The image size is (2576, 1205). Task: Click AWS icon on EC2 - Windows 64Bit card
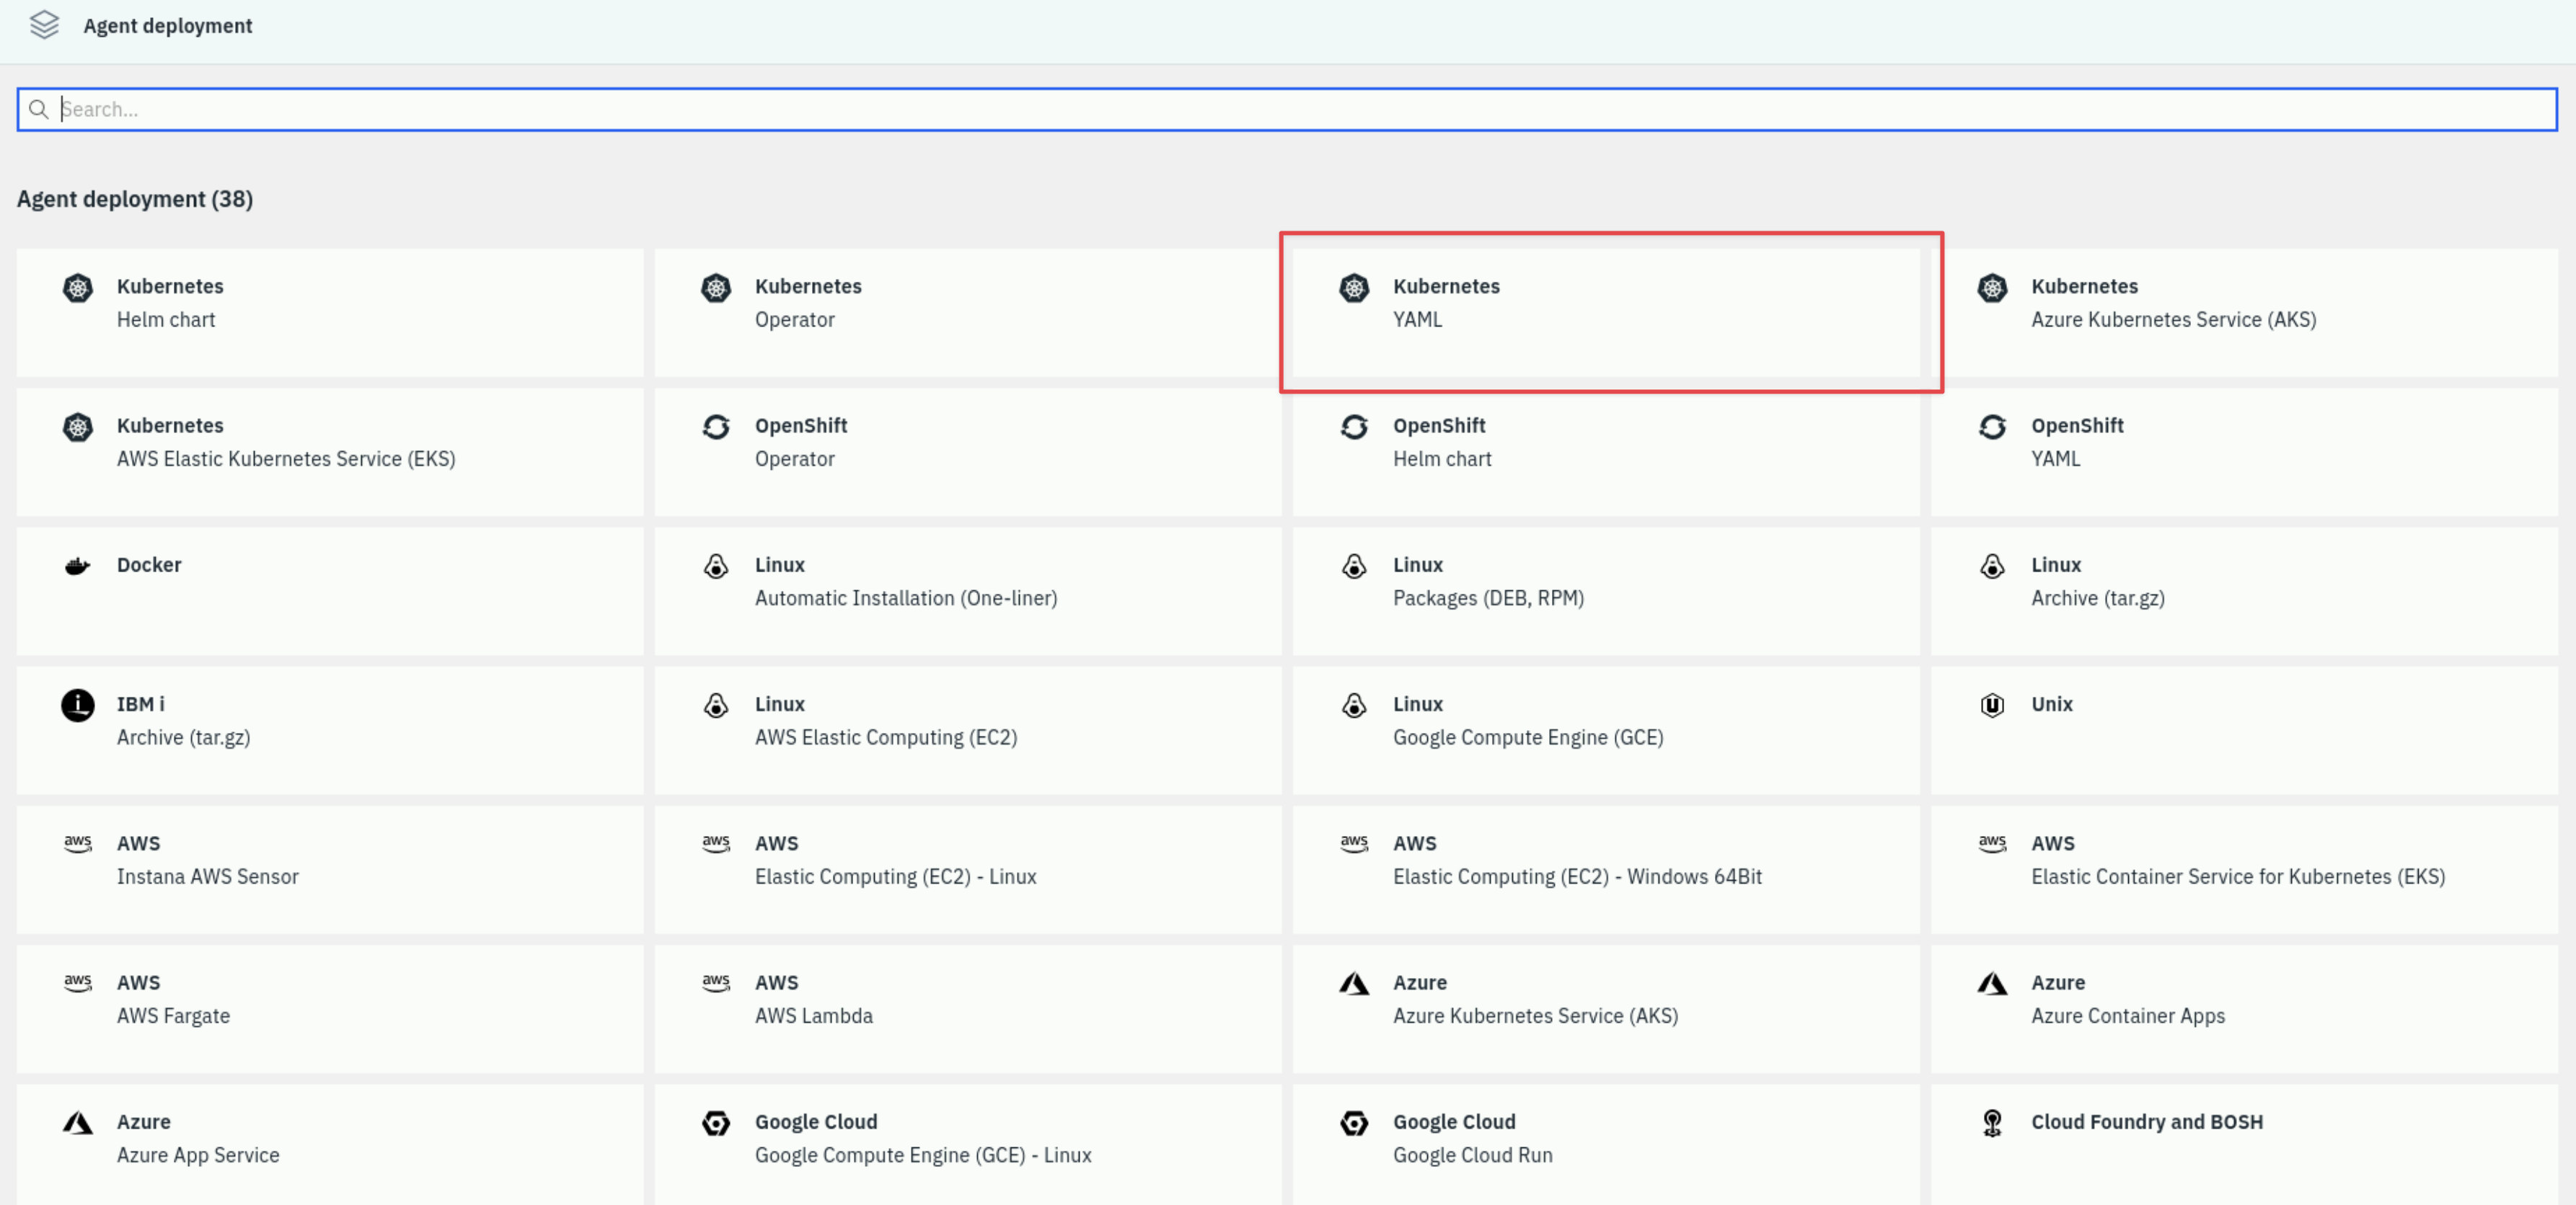(1354, 843)
